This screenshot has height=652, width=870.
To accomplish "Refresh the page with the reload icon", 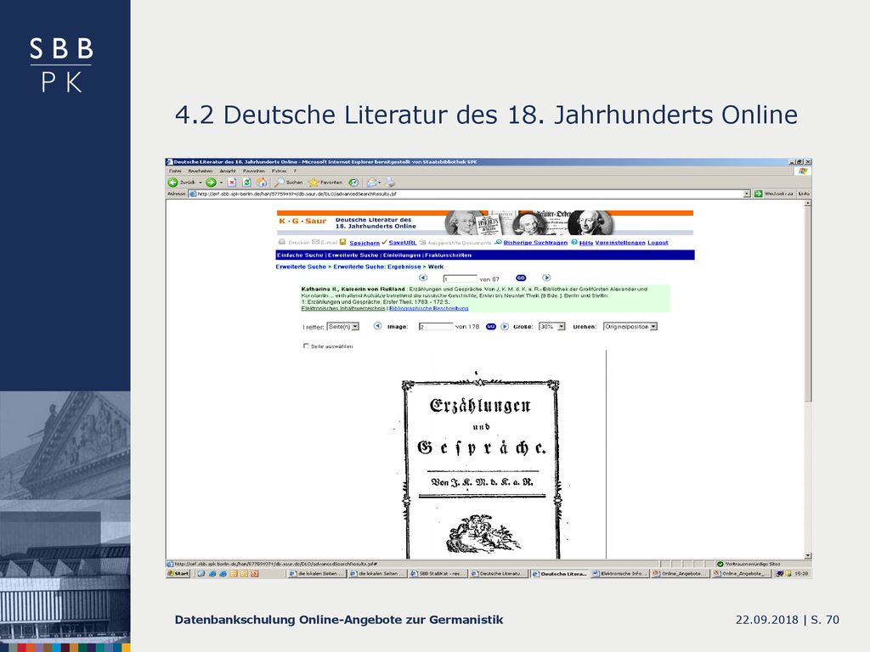I will pos(246,183).
